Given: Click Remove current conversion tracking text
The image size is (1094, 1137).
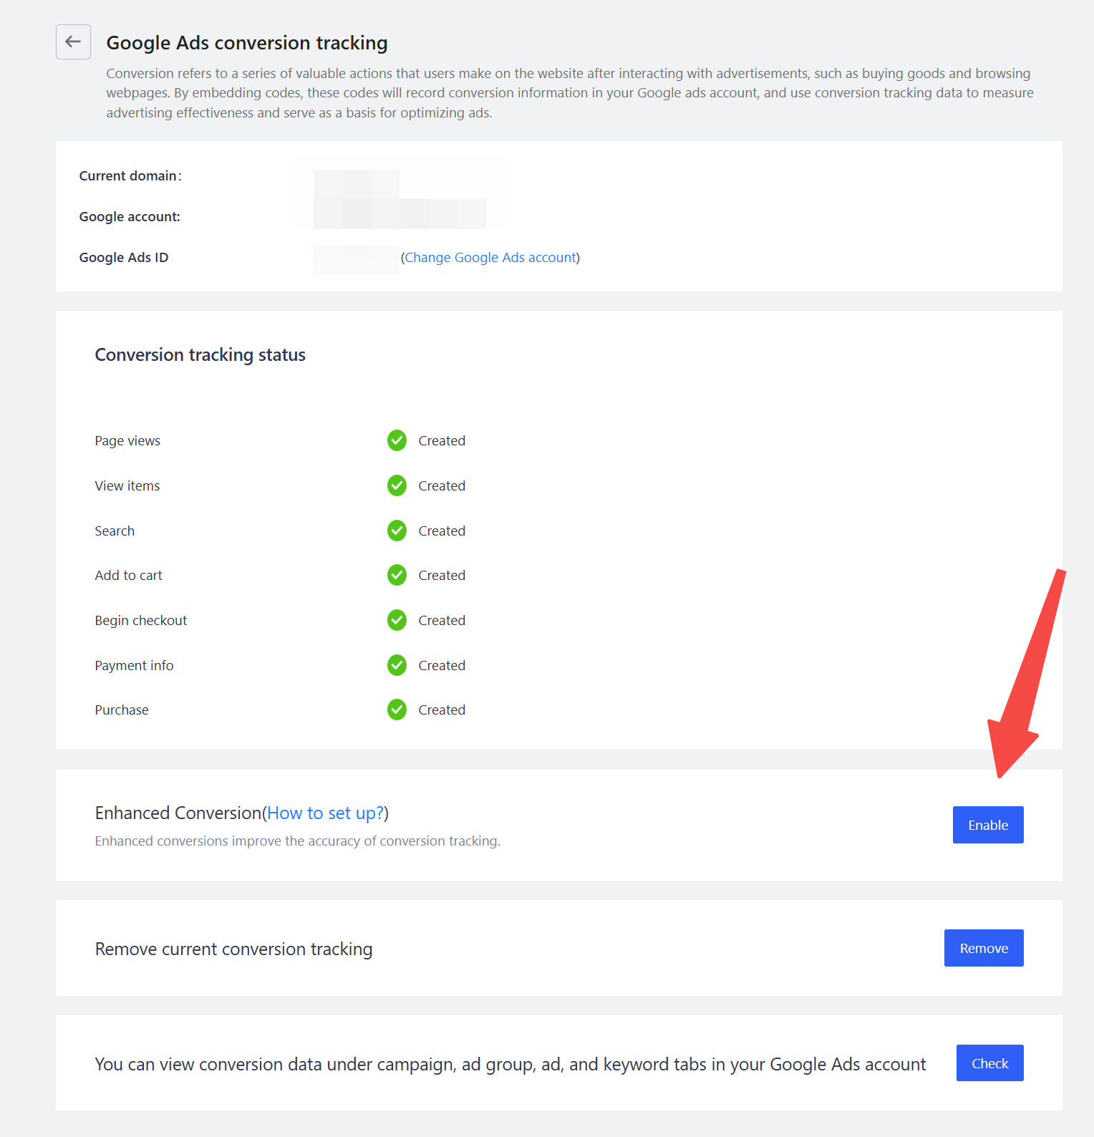Looking at the screenshot, I should point(233,949).
